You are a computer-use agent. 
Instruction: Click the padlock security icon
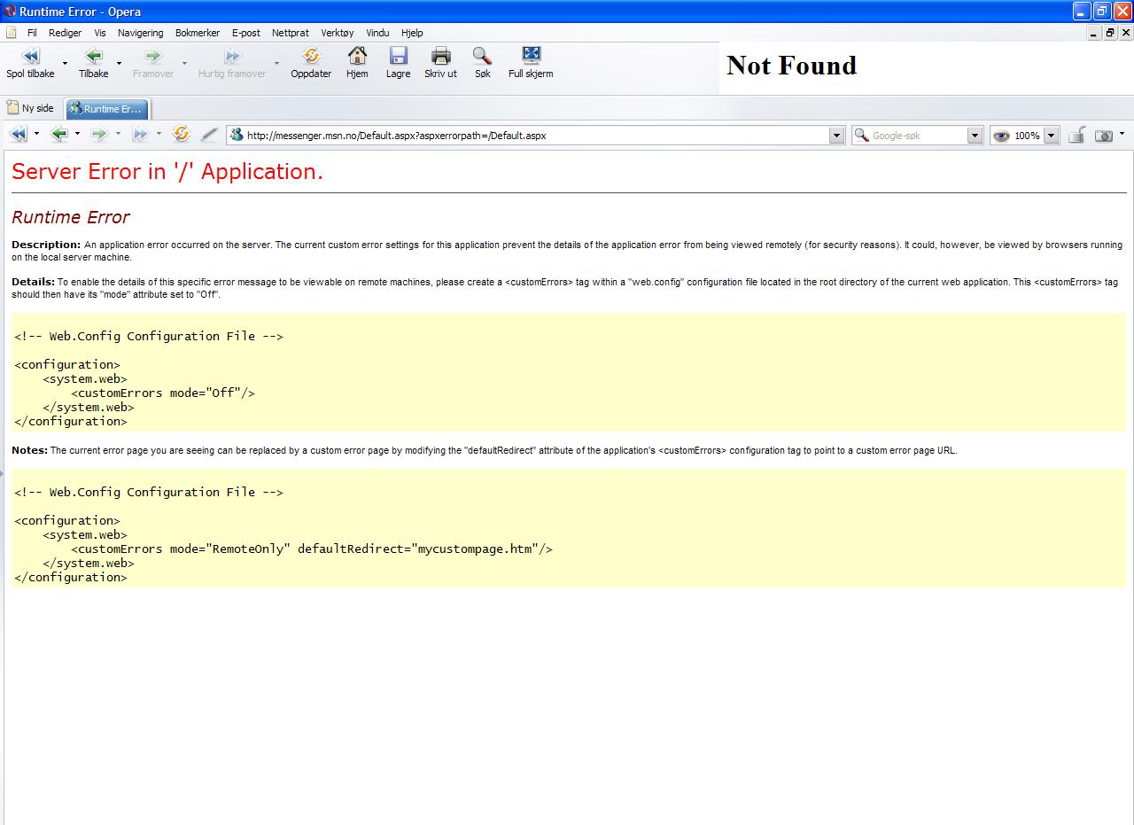[1076, 136]
